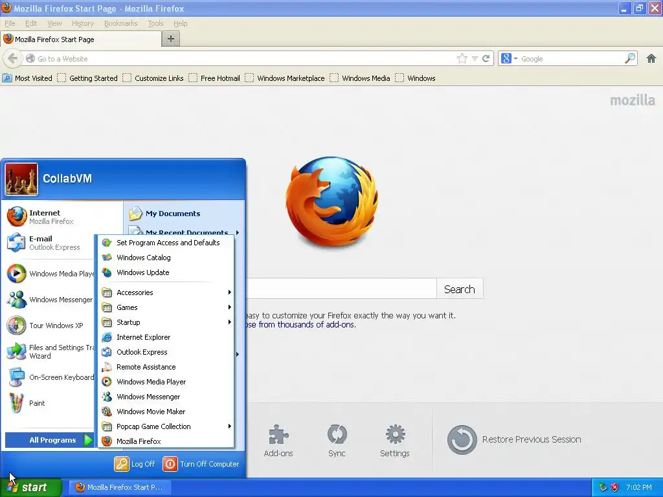The height and width of the screenshot is (497, 663).
Task: Expand the Popcap Game Collection submenu
Action: (x=166, y=426)
